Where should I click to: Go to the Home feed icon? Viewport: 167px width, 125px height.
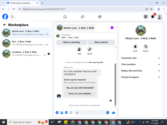pyautogui.click(x=65, y=17)
